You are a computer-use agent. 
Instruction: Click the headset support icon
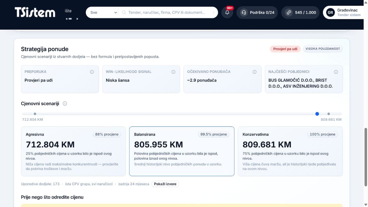point(244,13)
